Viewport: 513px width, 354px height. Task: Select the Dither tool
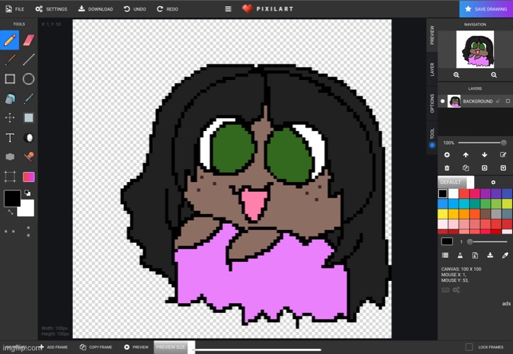point(10,157)
